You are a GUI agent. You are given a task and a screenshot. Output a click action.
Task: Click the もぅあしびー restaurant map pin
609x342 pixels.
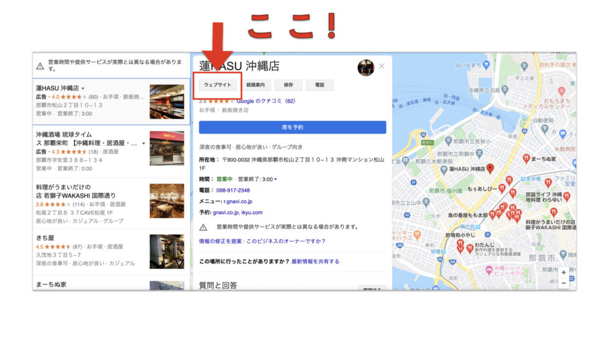point(502,188)
